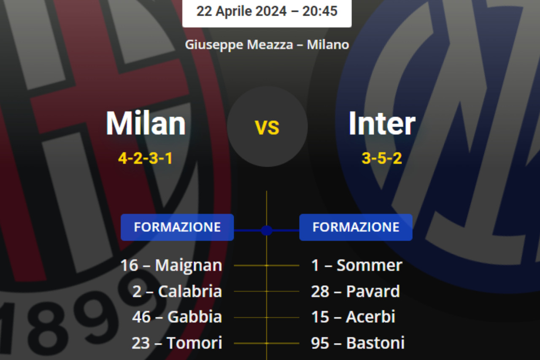Screen dimensions: 540x360
Task: Click Inter's 3-5-2 formation label
Action: [382, 159]
